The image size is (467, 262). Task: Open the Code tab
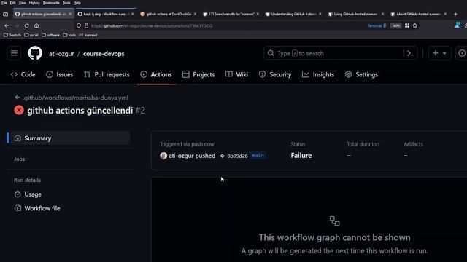point(23,74)
